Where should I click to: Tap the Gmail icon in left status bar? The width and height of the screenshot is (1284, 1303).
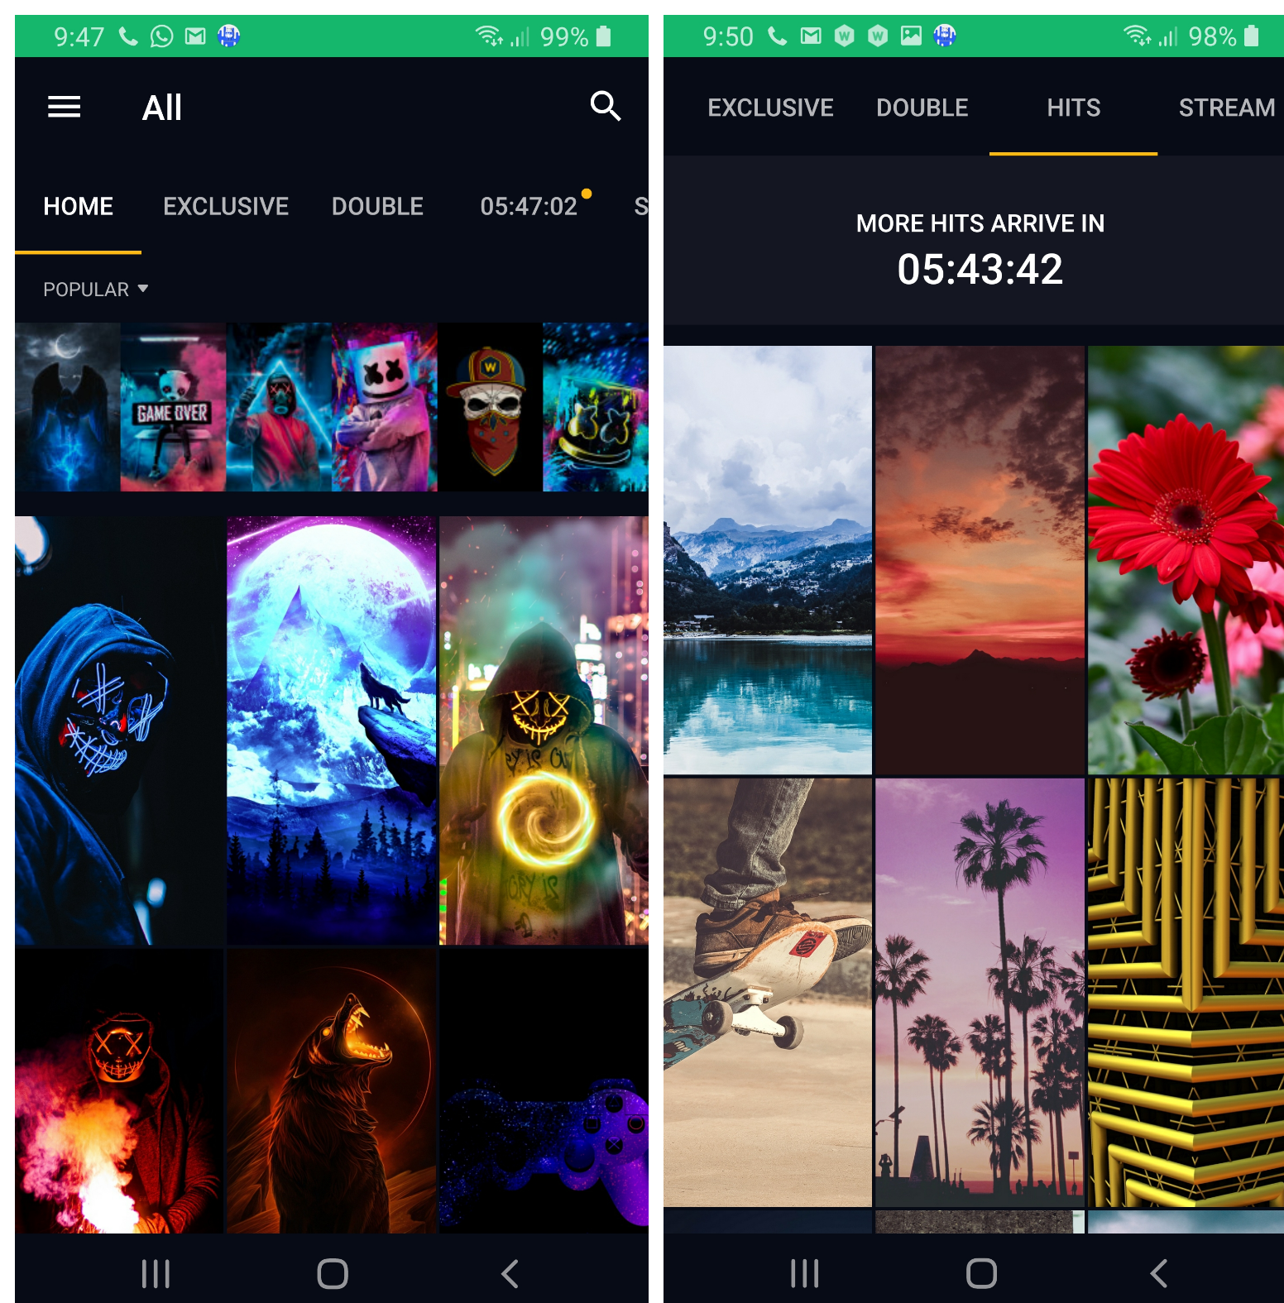(195, 36)
